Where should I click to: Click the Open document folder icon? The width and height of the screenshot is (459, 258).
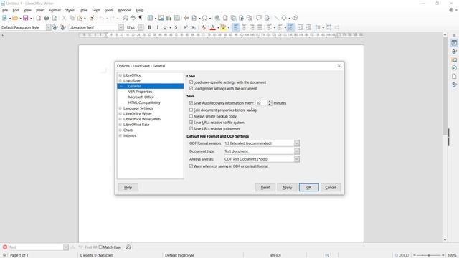coord(15,18)
